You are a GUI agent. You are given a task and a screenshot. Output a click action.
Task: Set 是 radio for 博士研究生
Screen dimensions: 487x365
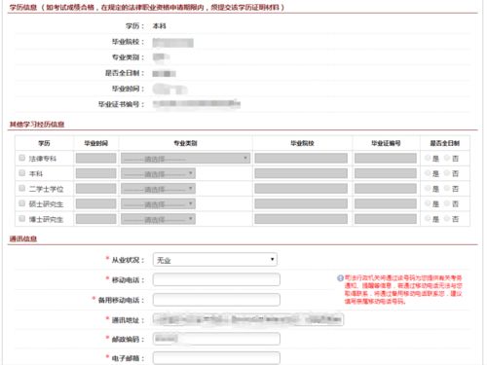tap(428, 219)
